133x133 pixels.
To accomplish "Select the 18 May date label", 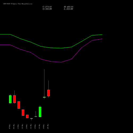I will pos(39,126).
